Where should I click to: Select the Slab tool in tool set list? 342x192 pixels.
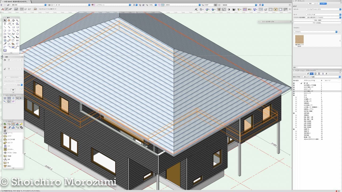(x=9, y=136)
